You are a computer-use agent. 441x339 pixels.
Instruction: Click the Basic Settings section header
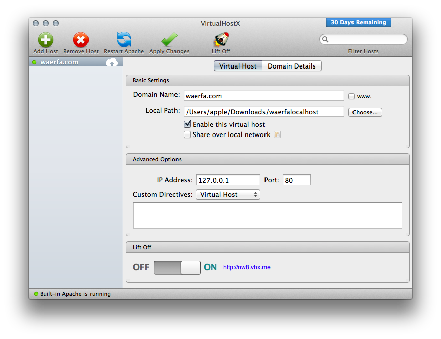click(x=268, y=80)
